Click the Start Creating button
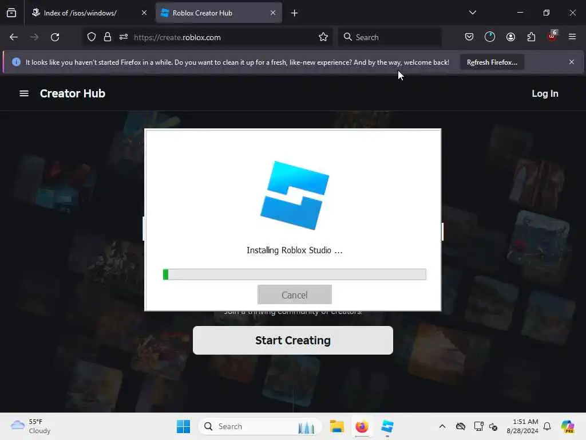Viewport: 586px width, 440px height. (293, 340)
